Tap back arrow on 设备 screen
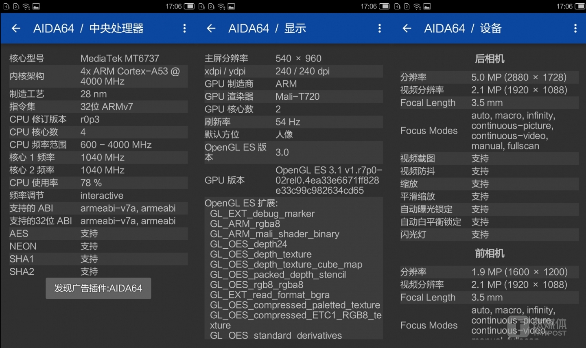 (x=407, y=28)
